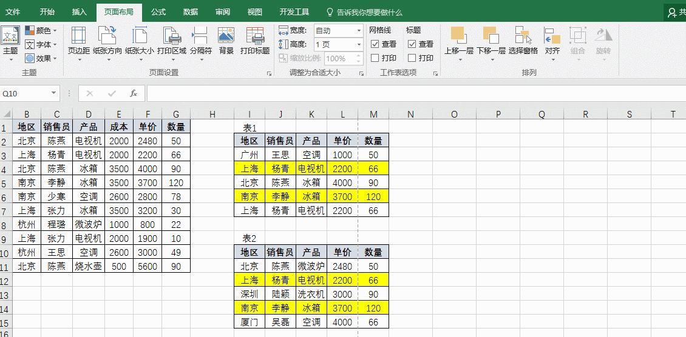Click the fx insert function icon
This screenshot has width=686, height=337.
(x=134, y=93)
